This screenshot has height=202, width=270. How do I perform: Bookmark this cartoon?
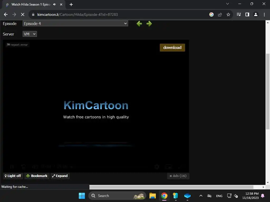point(37,176)
